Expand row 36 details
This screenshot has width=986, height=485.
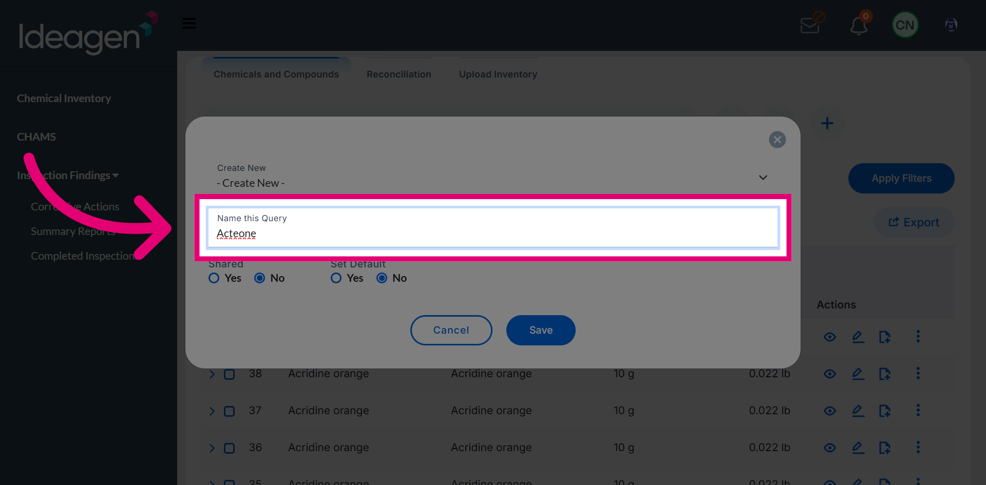tap(212, 449)
